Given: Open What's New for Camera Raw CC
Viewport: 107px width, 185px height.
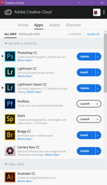Looking at the screenshot, I should (53, 155).
